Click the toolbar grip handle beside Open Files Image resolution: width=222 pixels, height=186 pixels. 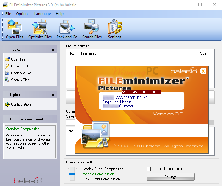pos(2,29)
